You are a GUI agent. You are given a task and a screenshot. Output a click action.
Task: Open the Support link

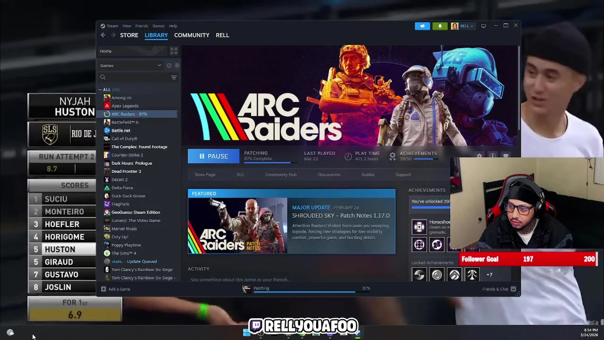pyautogui.click(x=403, y=175)
